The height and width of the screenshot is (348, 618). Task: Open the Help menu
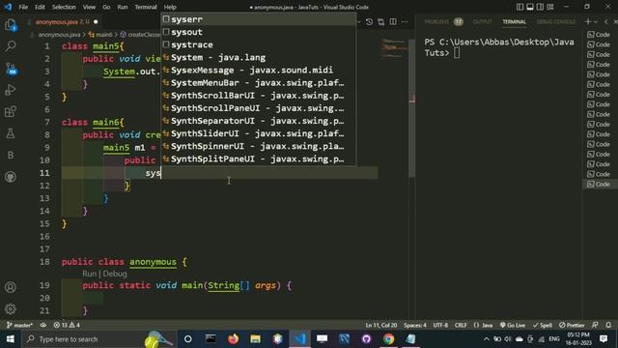(170, 7)
